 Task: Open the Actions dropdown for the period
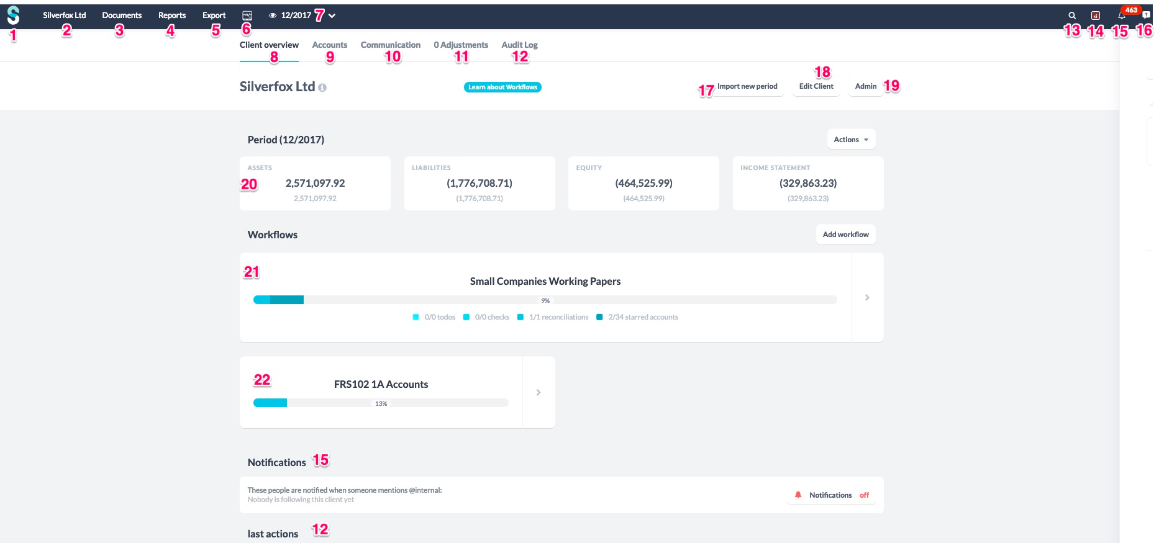point(852,140)
